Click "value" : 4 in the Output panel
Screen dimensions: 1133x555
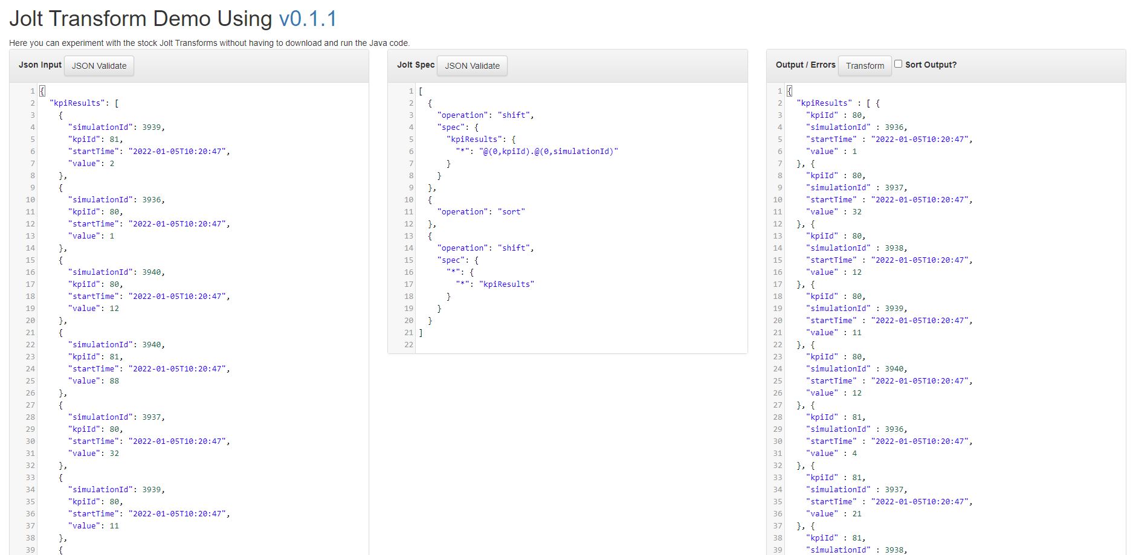point(831,454)
